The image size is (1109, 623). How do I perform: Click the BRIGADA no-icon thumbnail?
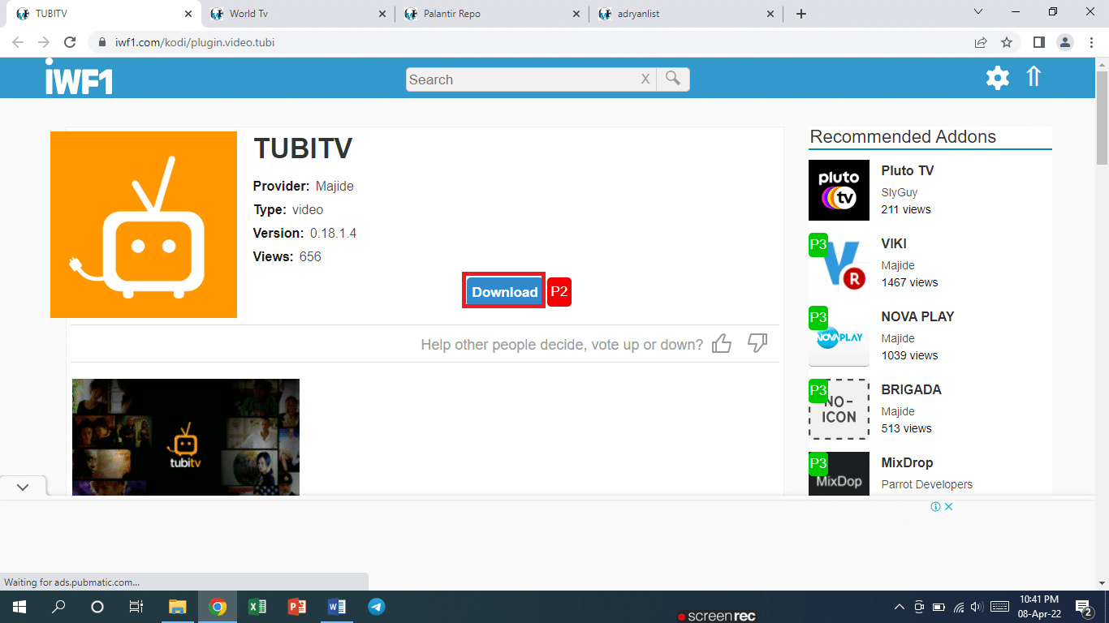[839, 409]
